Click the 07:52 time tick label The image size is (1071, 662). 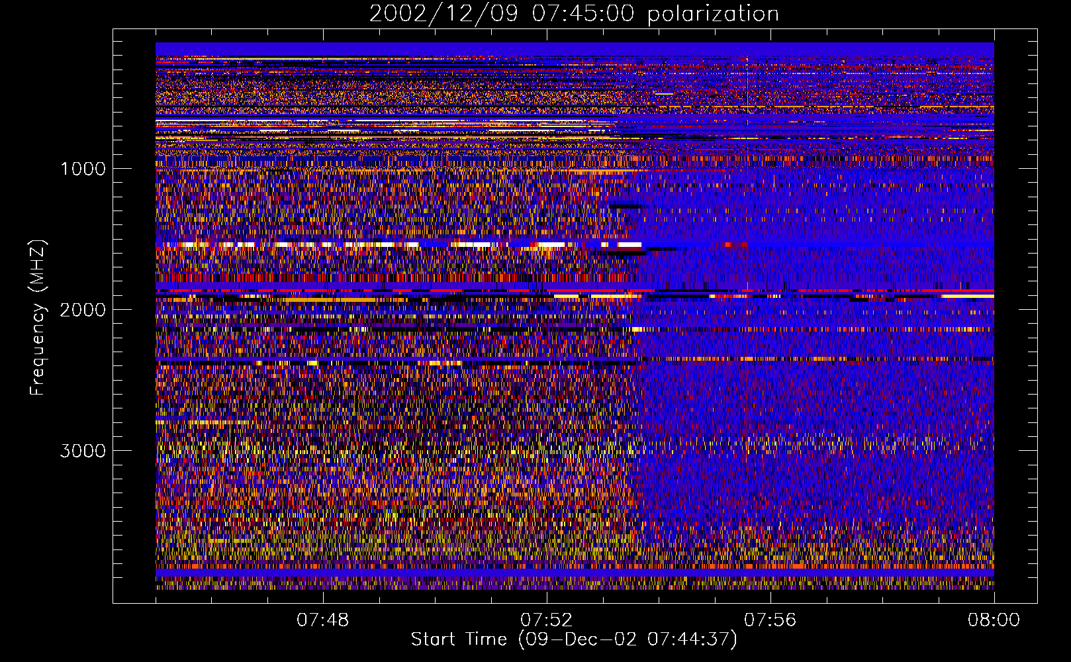pyautogui.click(x=546, y=620)
